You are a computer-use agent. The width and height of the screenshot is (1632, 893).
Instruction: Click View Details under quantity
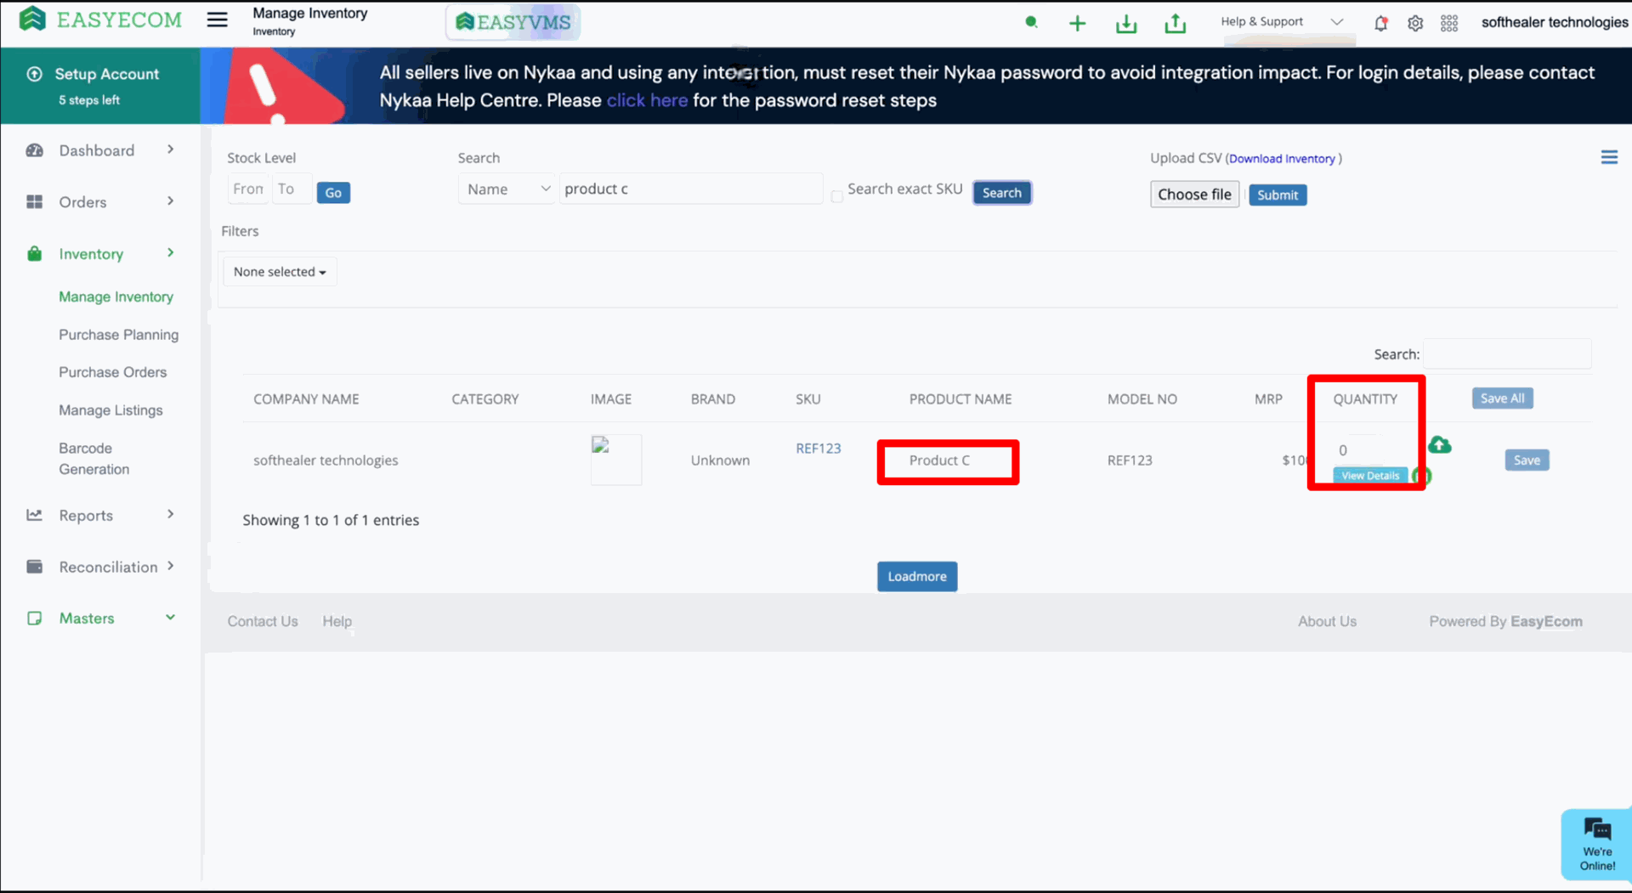(x=1369, y=476)
